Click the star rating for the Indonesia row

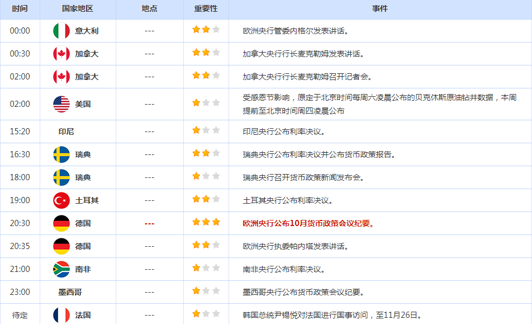pyautogui.click(x=206, y=130)
